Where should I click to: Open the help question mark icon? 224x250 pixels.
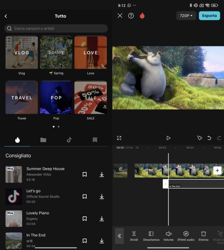(x=131, y=15)
